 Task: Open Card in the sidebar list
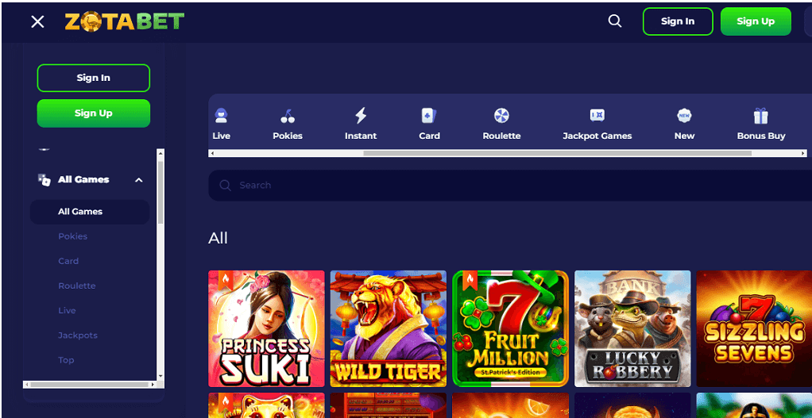(68, 261)
